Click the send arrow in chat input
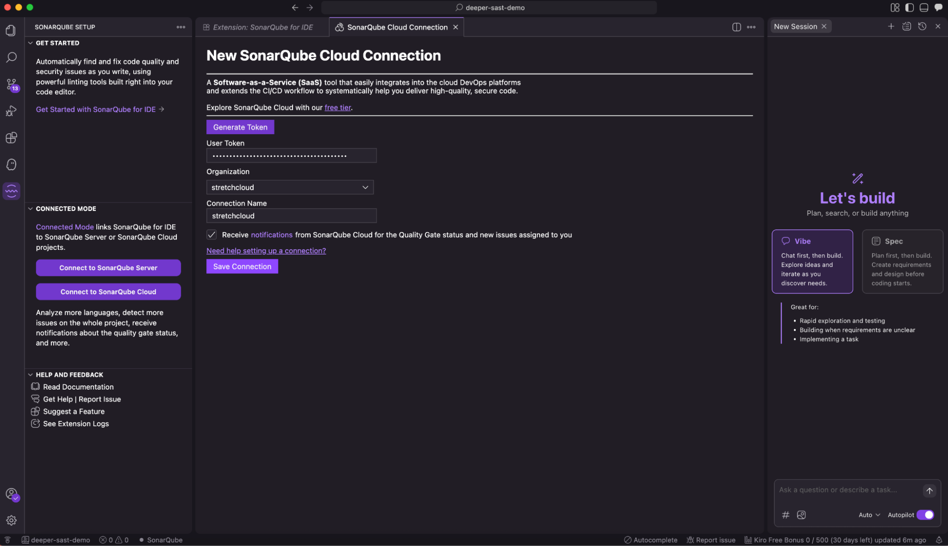The height and width of the screenshot is (546, 948). pos(929,491)
